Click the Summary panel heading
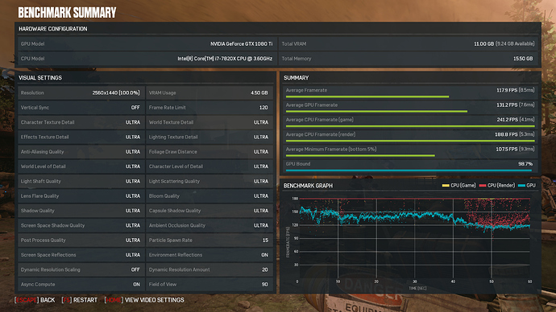Image resolution: width=556 pixels, height=312 pixels. click(x=296, y=78)
